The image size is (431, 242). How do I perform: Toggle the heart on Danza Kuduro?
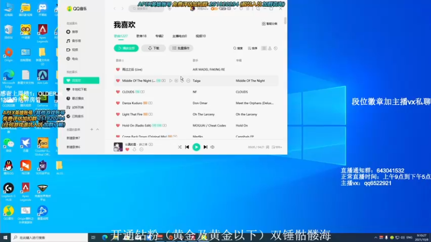(118, 103)
